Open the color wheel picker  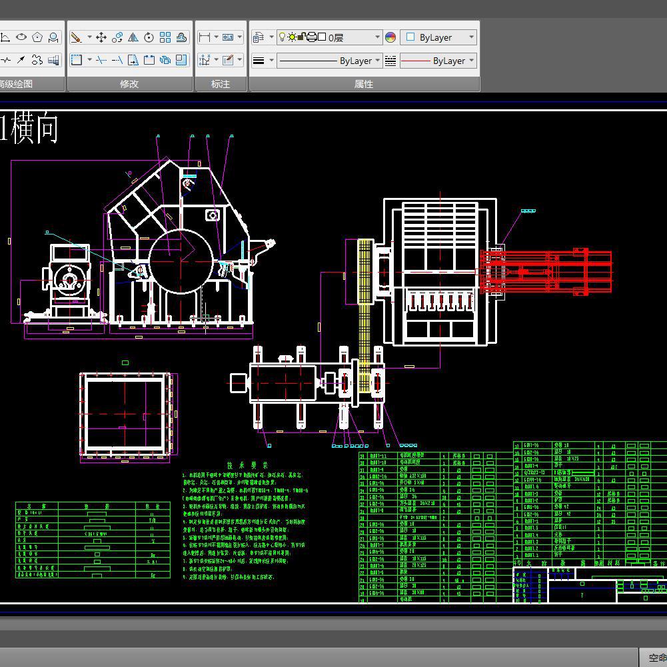[390, 37]
